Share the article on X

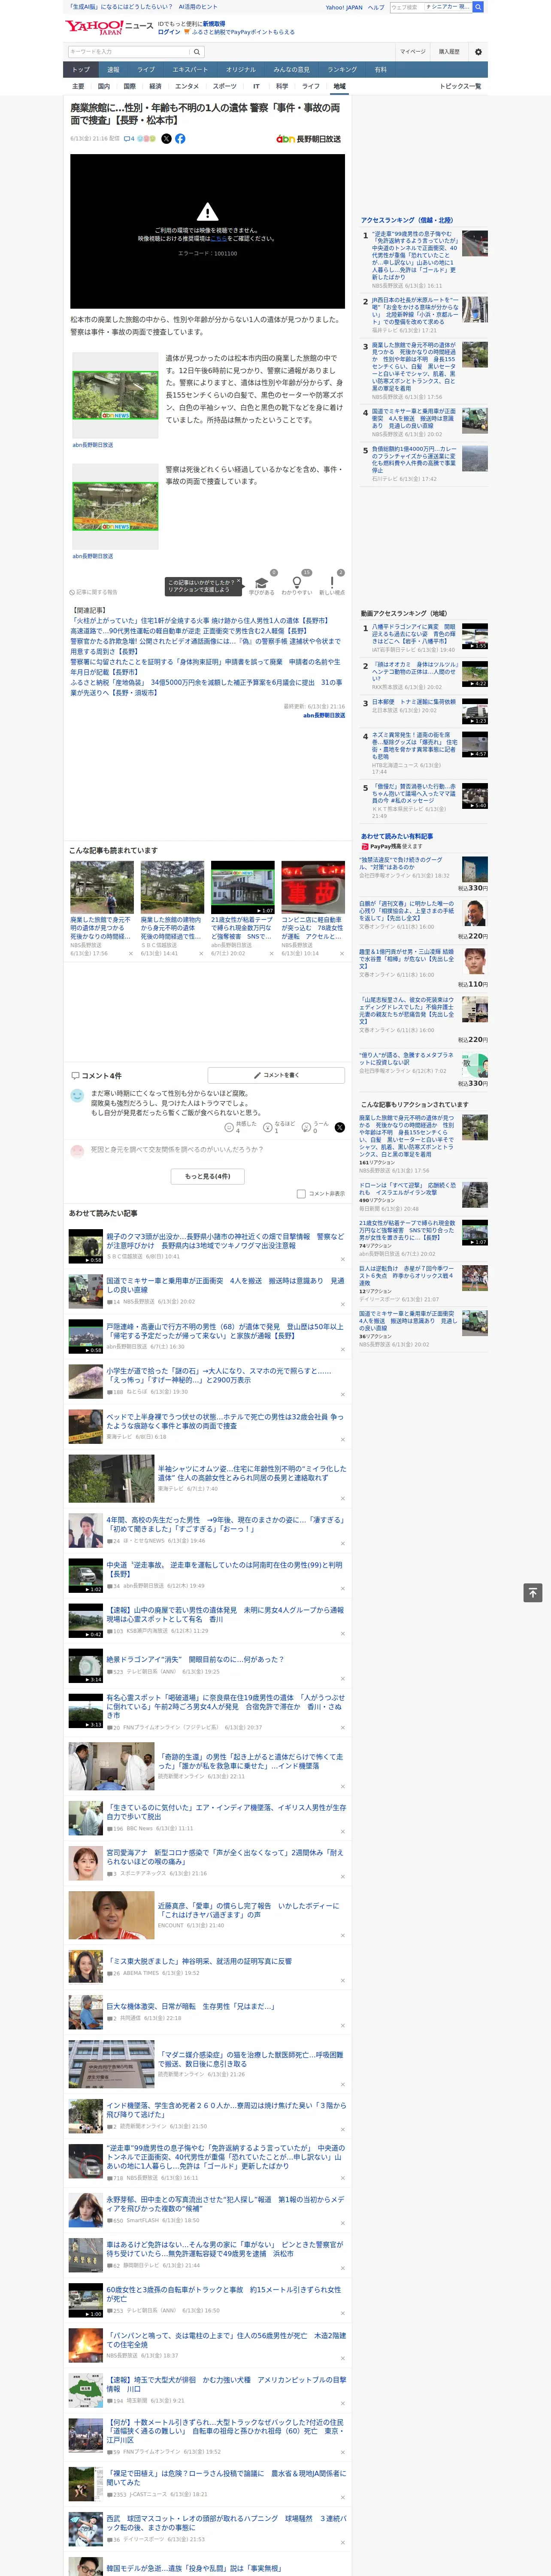pos(166,139)
